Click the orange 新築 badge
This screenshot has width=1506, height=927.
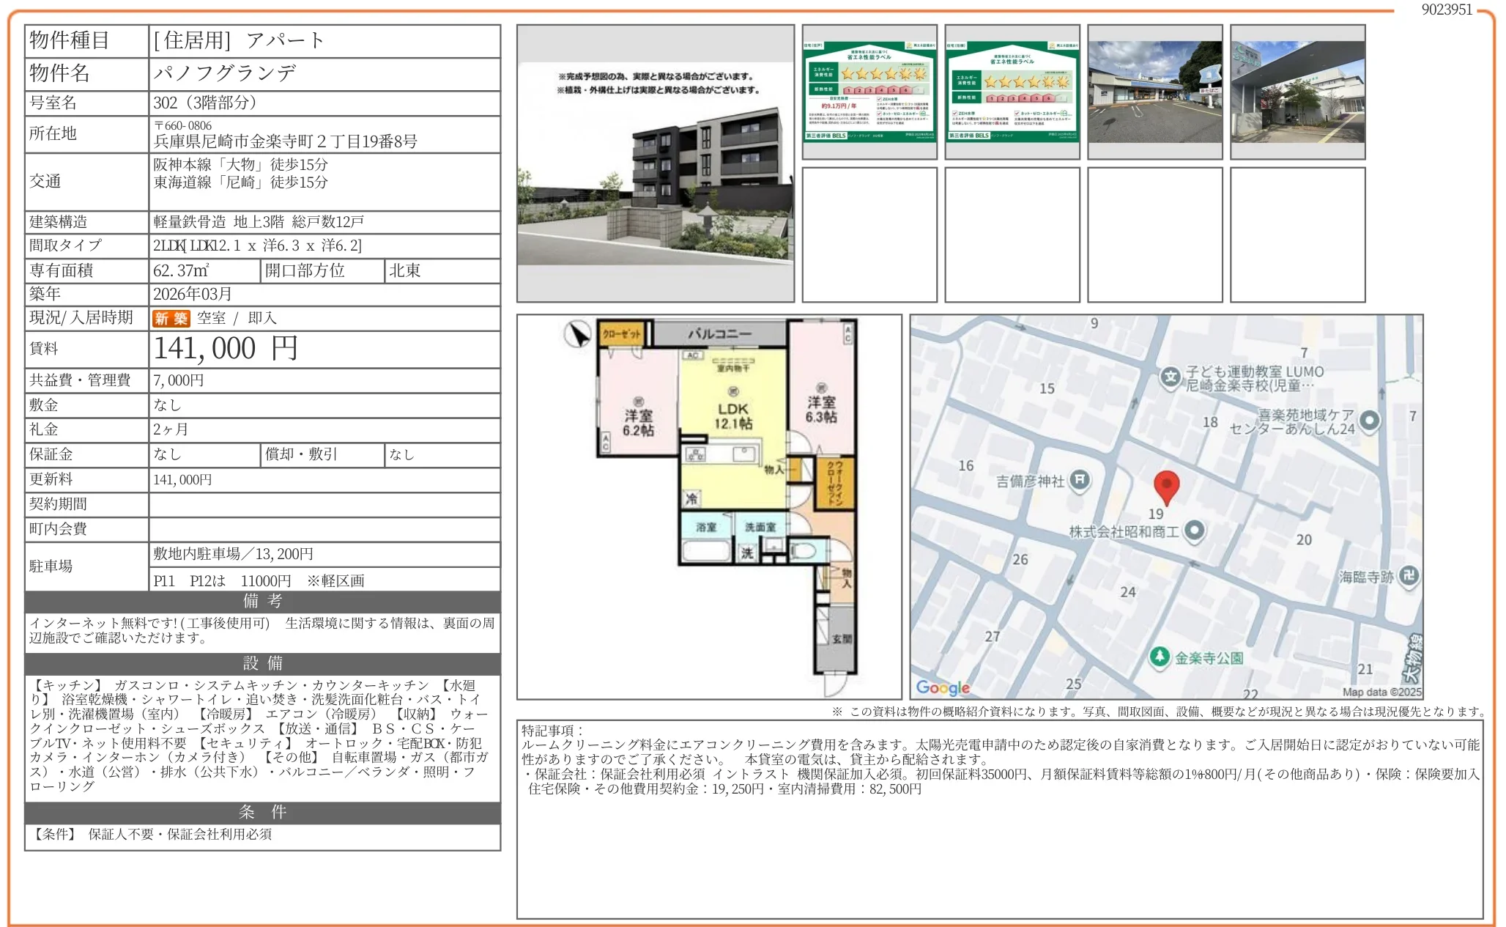[171, 318]
